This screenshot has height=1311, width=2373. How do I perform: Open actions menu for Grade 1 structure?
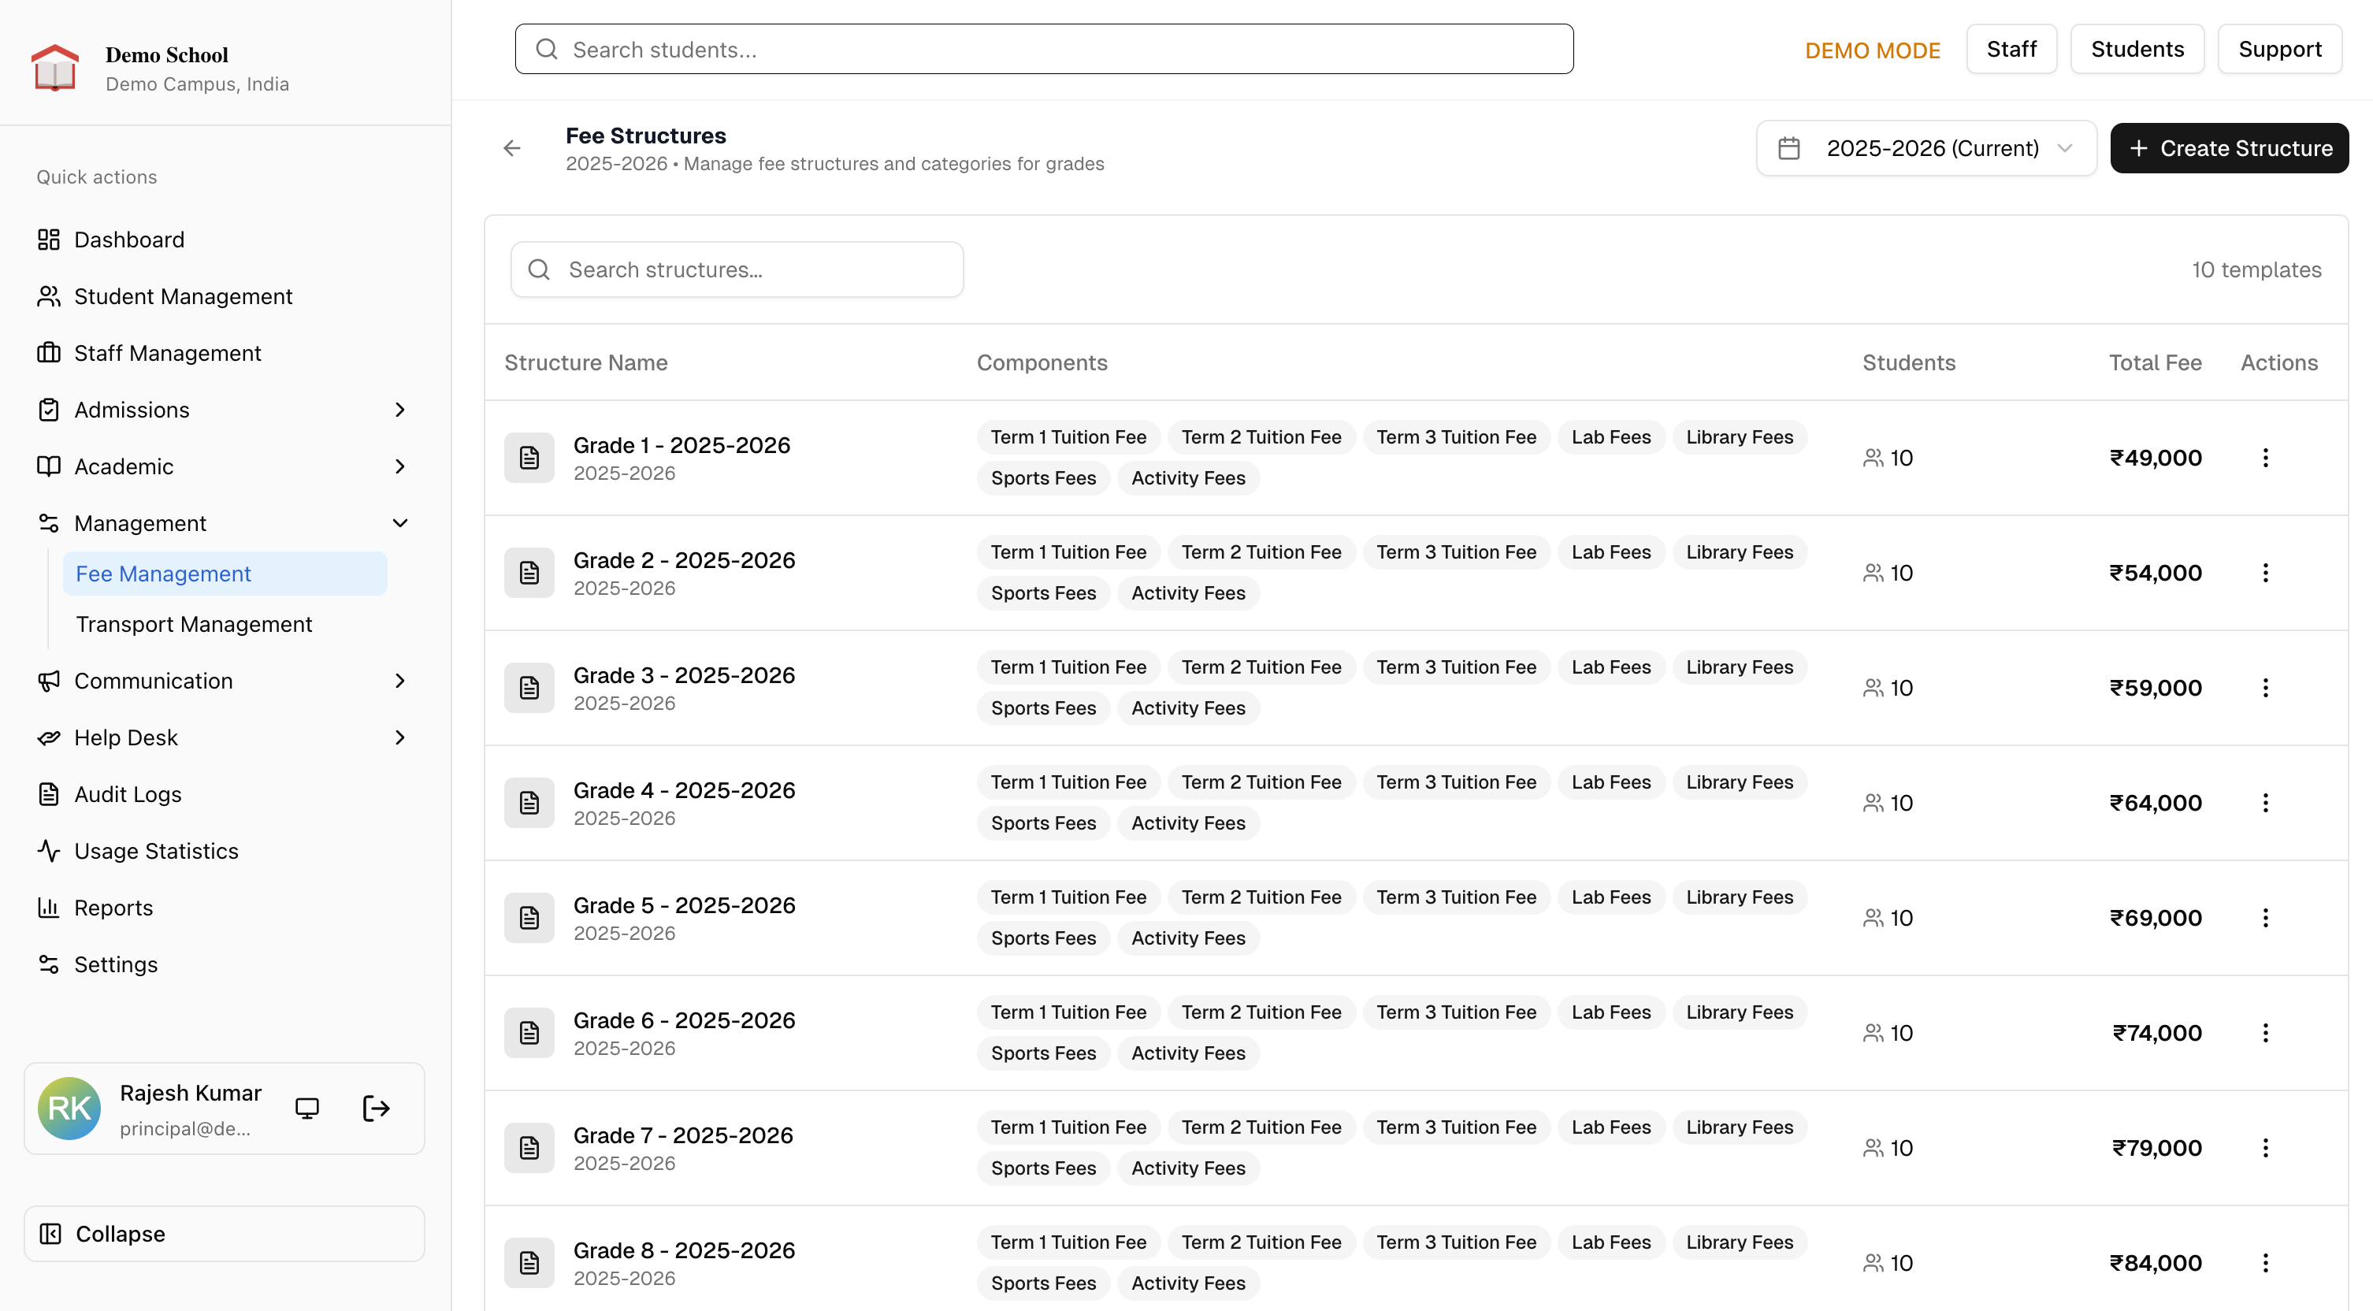point(2265,458)
